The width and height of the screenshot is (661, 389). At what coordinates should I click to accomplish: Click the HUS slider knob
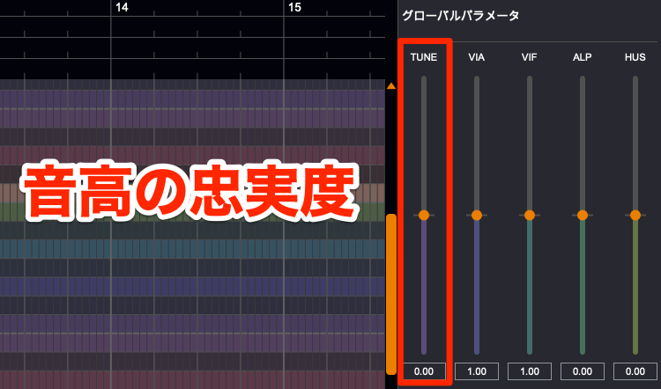coord(635,215)
